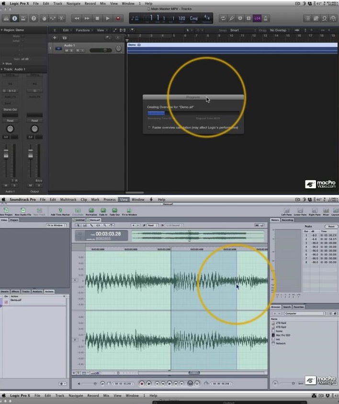Click the Bnce button on Output strip

[39, 181]
